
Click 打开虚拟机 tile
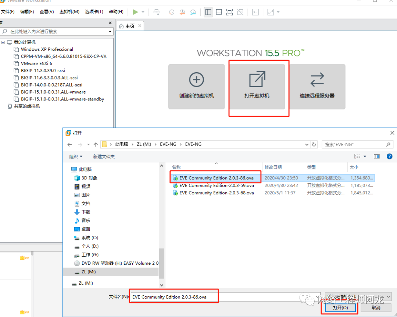pyautogui.click(x=257, y=87)
